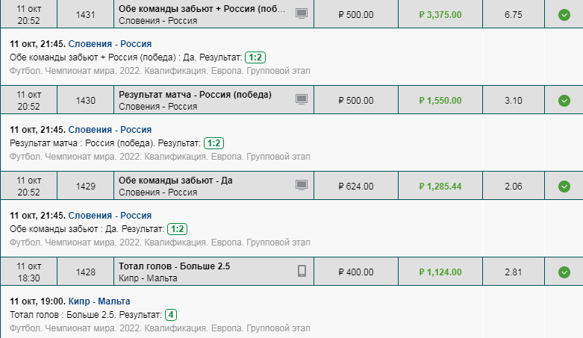Click desktop monitor icon on bet 1429
Image resolution: width=583 pixels, height=338 pixels.
[x=302, y=185]
